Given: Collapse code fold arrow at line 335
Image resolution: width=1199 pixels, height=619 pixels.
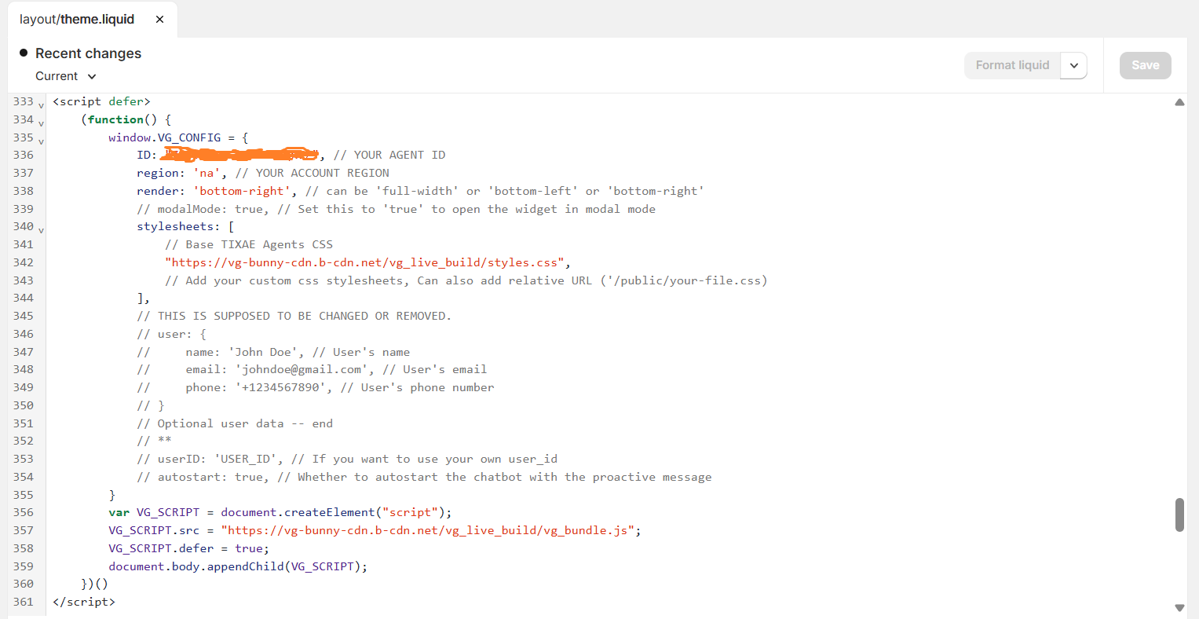Looking at the screenshot, I should [41, 141].
